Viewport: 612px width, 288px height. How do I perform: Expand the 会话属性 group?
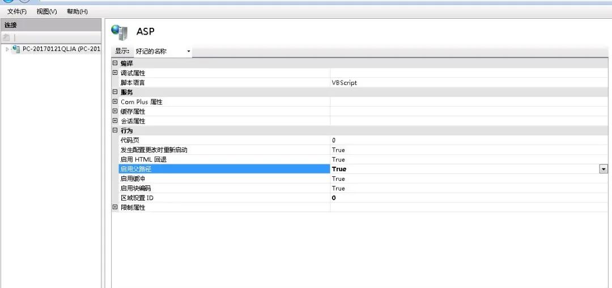(x=115, y=121)
